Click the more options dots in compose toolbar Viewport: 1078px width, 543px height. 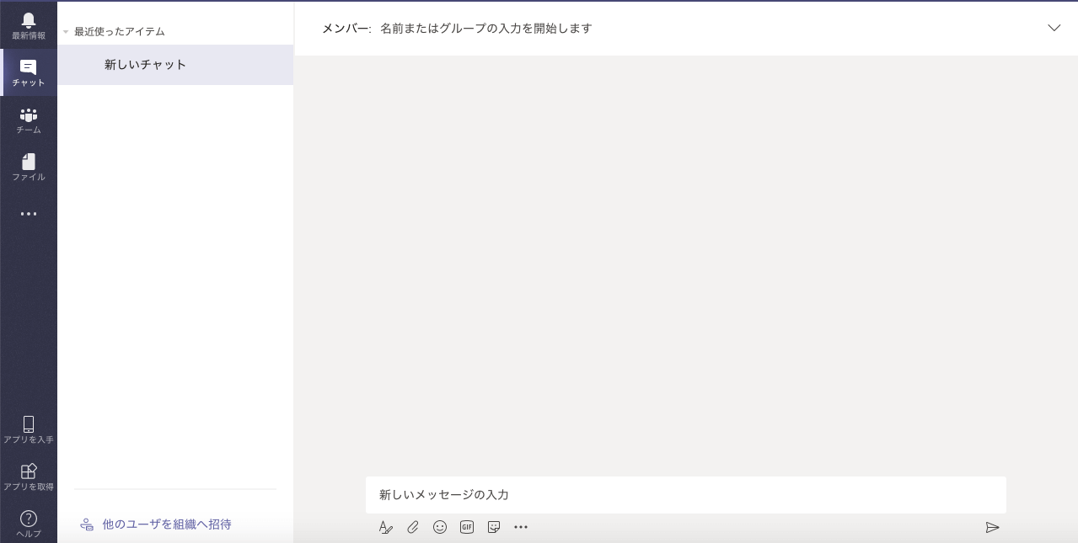[521, 527]
